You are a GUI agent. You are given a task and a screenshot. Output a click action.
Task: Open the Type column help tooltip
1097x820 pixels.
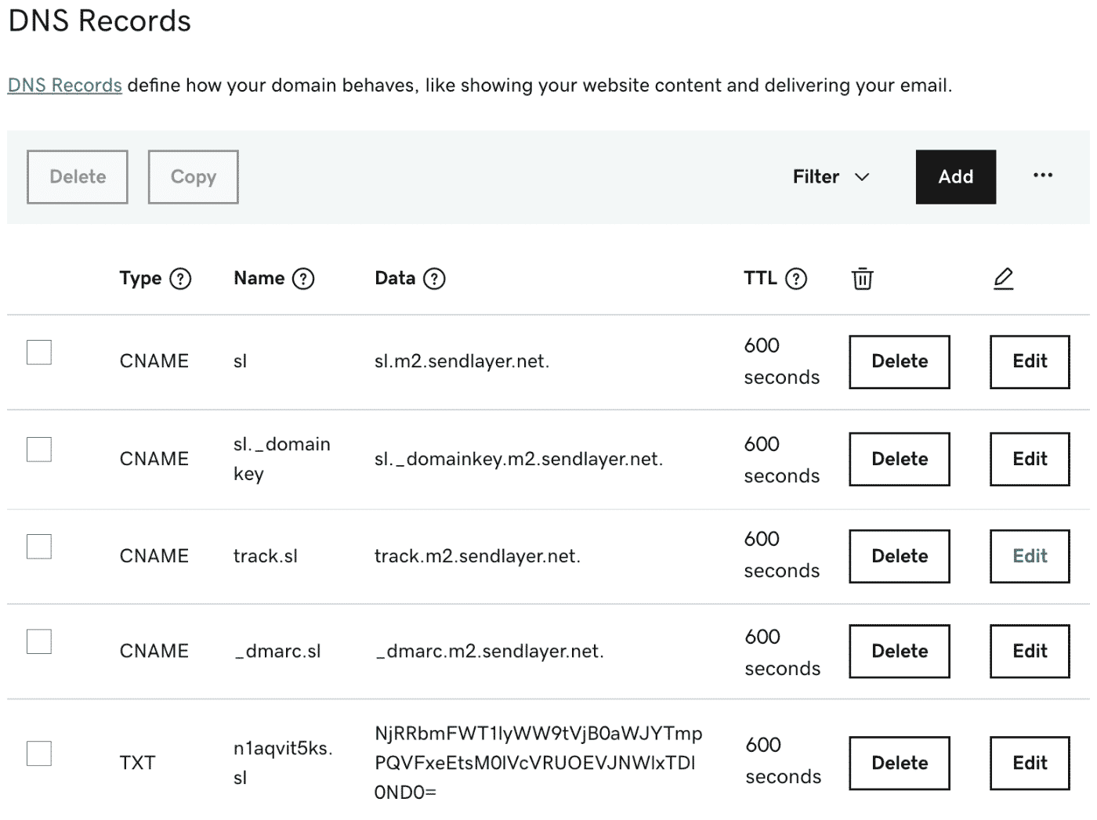tap(180, 278)
